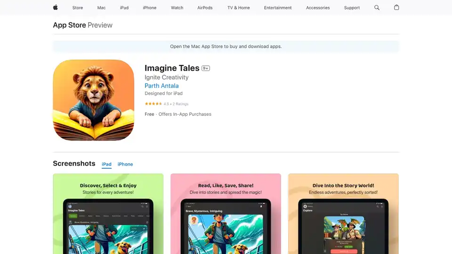Click the star rating icons
The image size is (452, 254).
click(x=153, y=103)
